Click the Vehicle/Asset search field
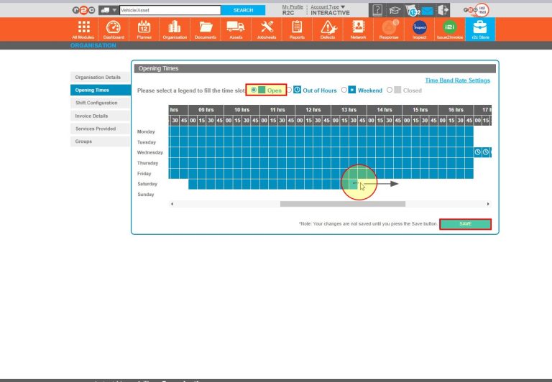The width and height of the screenshot is (552, 382). [x=170, y=10]
